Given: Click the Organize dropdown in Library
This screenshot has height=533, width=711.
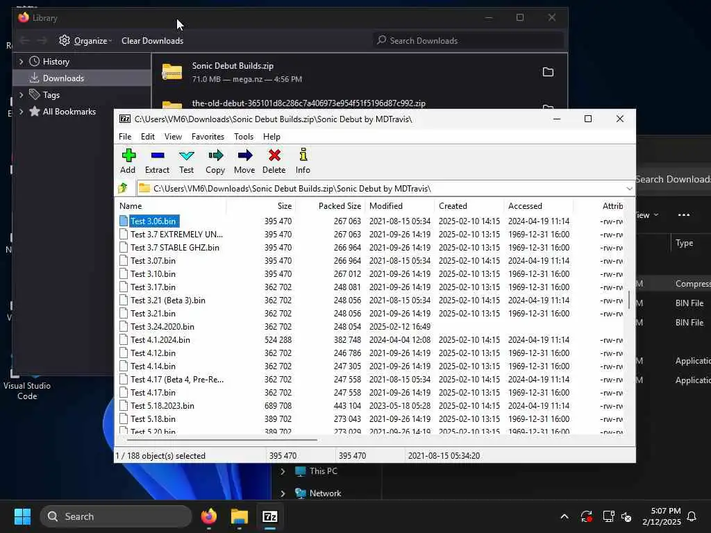Looking at the screenshot, I should click(85, 40).
